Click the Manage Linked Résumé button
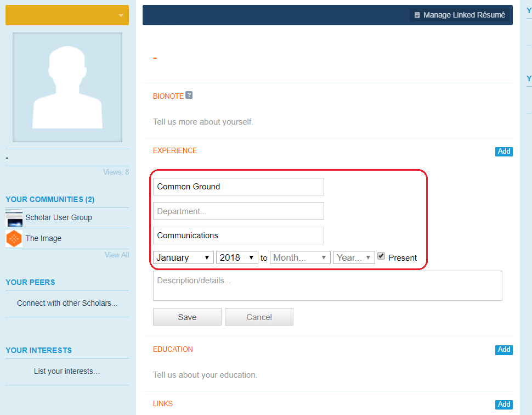This screenshot has height=415, width=532. click(x=460, y=15)
